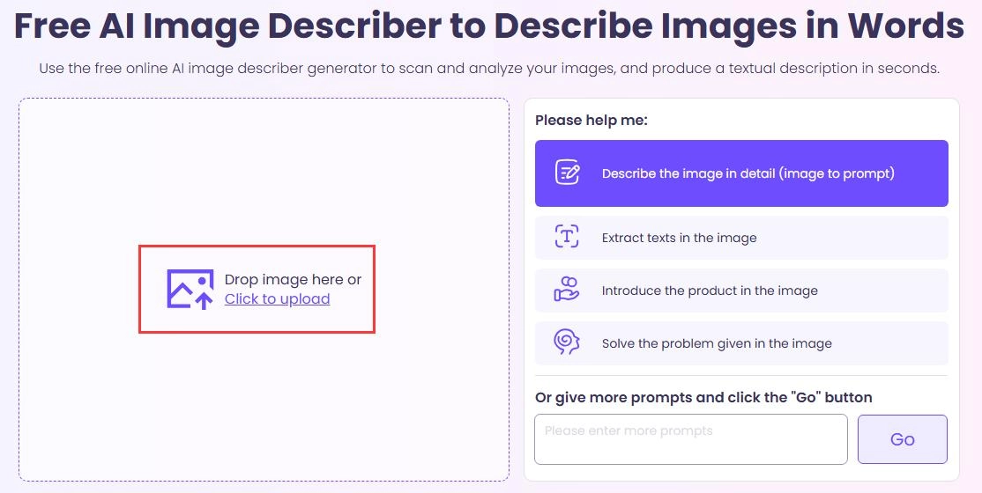Click the hand-holding-product icon
Screen dimensions: 982x493
click(567, 290)
